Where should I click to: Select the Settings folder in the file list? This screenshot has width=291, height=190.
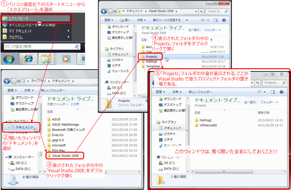[149, 61]
